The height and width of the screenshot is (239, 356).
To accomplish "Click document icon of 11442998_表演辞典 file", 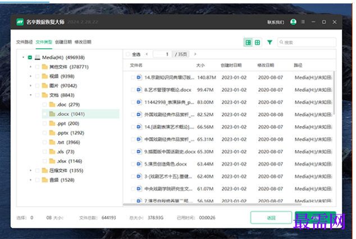I will pos(139,102).
